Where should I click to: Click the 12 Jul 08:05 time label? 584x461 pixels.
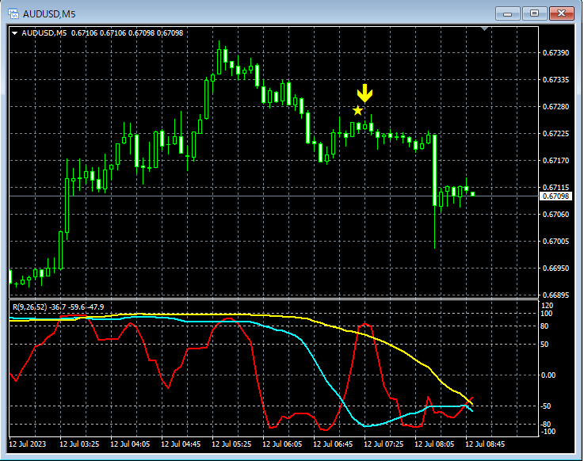click(434, 444)
